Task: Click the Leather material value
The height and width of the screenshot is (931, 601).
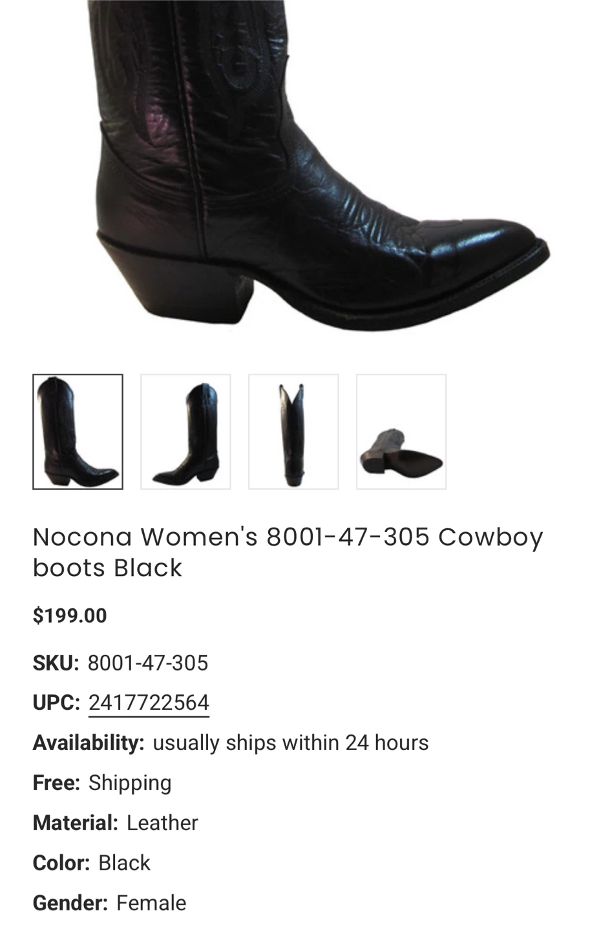Action: coord(162,823)
